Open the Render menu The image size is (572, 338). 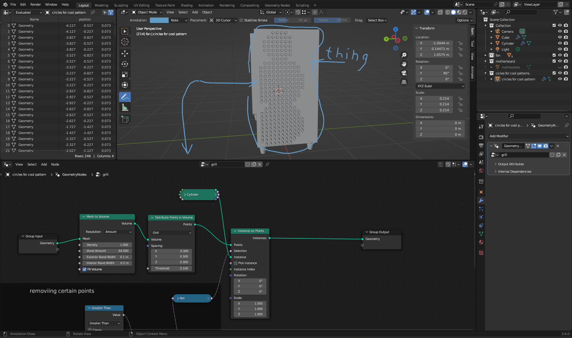35,4
